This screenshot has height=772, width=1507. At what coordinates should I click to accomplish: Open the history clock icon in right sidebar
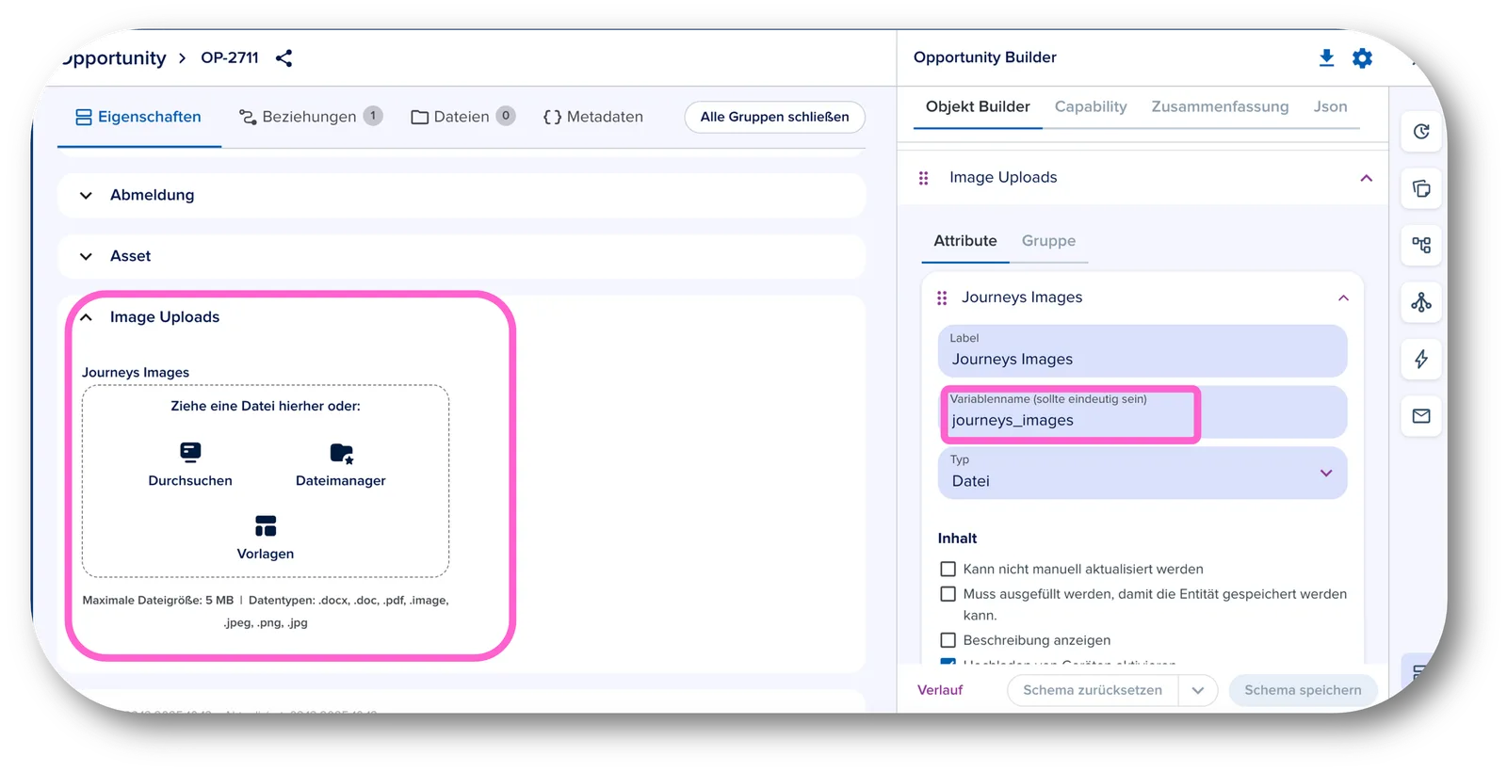point(1421,132)
